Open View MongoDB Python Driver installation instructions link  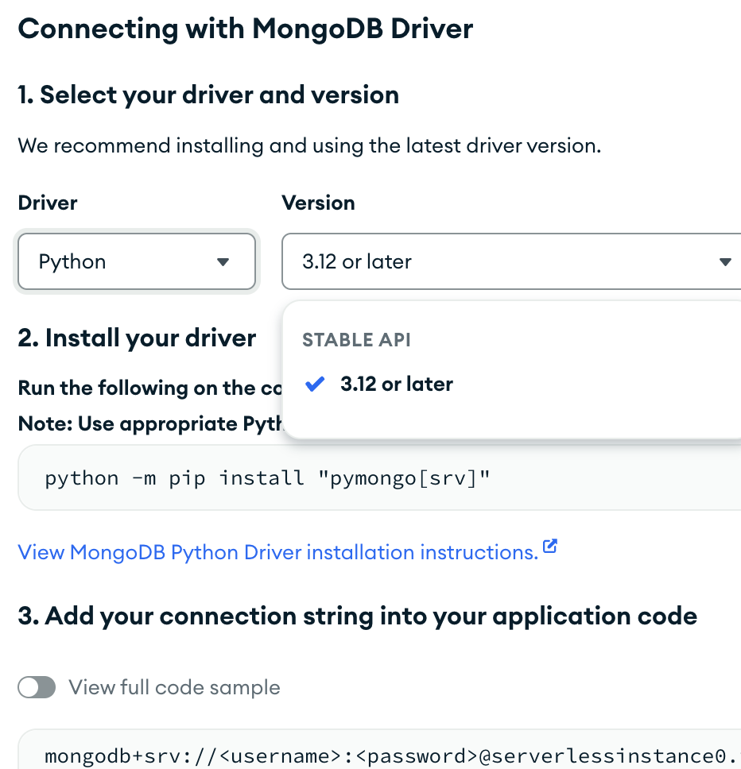pyautogui.click(x=277, y=552)
